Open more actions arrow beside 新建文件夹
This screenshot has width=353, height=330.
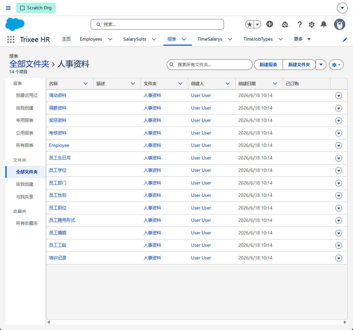click(x=321, y=65)
